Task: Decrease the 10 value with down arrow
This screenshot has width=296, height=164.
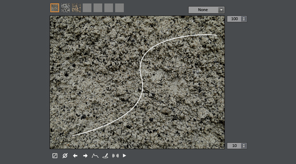Action: coord(244,147)
